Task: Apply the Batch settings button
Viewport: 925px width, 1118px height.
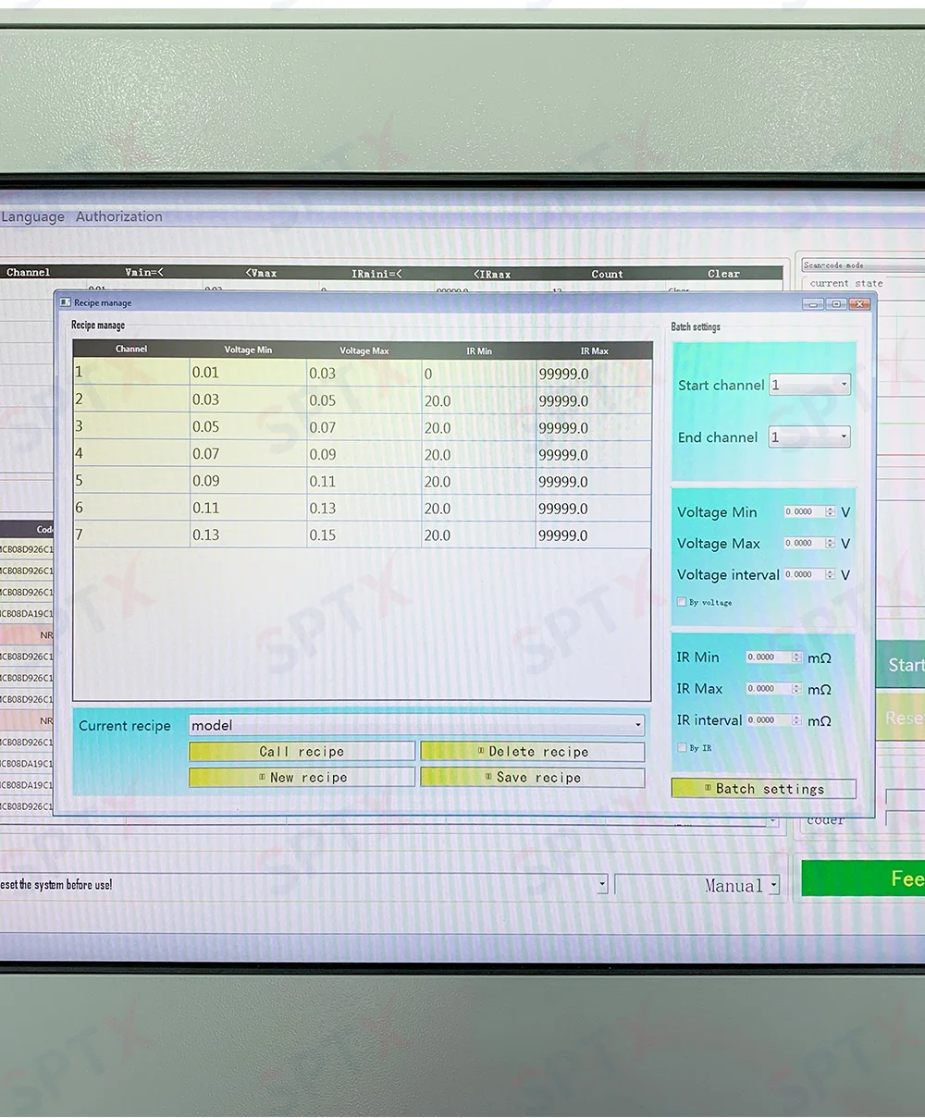Action: 763,789
